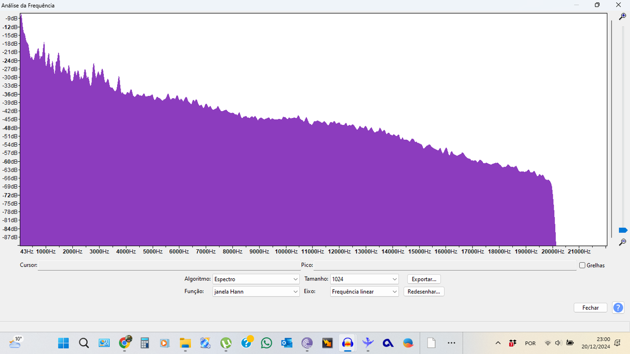Click the Redesenhar... button

click(x=424, y=292)
